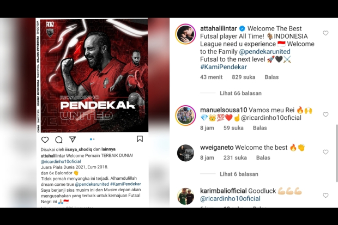The height and width of the screenshot is (225, 338).
Task: Open the #KamiPendekar hashtag in top comment
Action: tap(224, 67)
